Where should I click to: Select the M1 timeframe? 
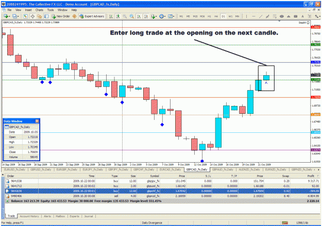pyautogui.click(x=181, y=16)
